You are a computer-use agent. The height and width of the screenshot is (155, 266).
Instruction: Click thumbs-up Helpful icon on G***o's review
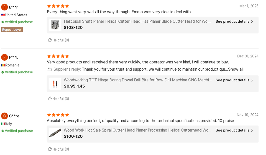coord(50,149)
